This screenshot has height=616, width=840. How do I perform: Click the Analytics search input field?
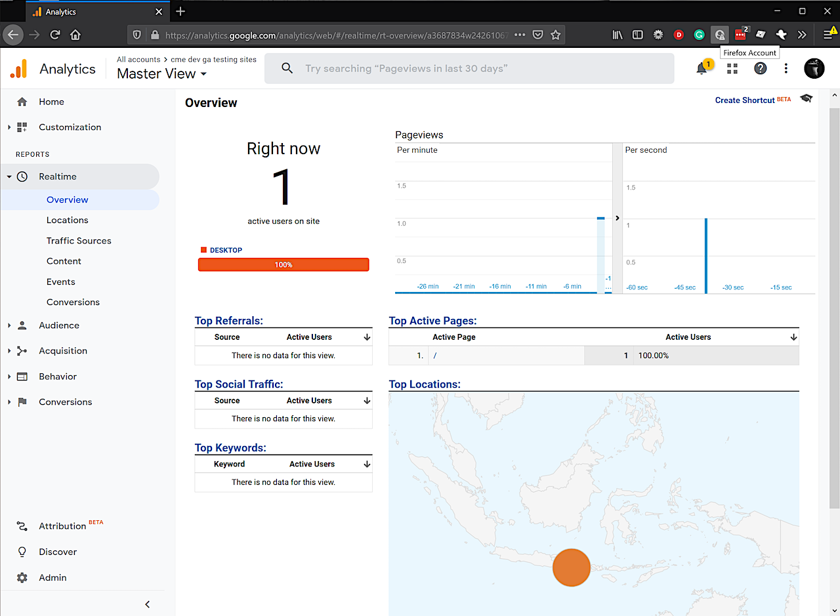click(x=469, y=68)
